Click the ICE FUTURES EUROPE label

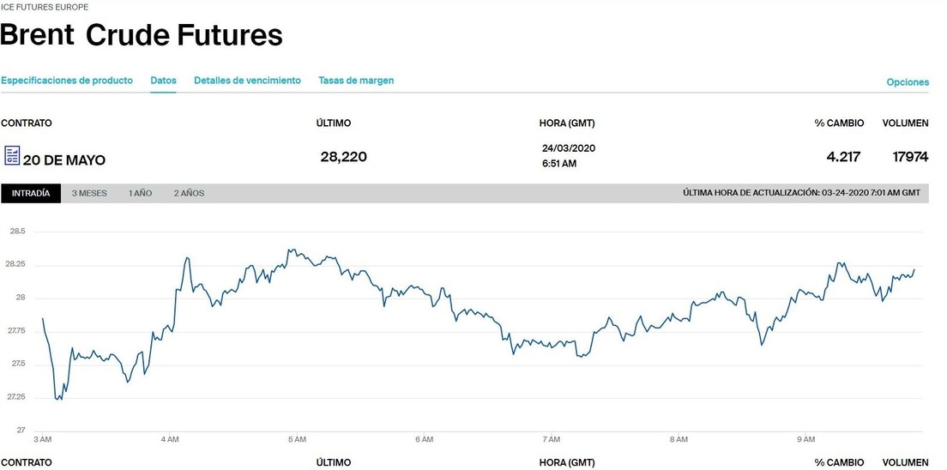(45, 7)
